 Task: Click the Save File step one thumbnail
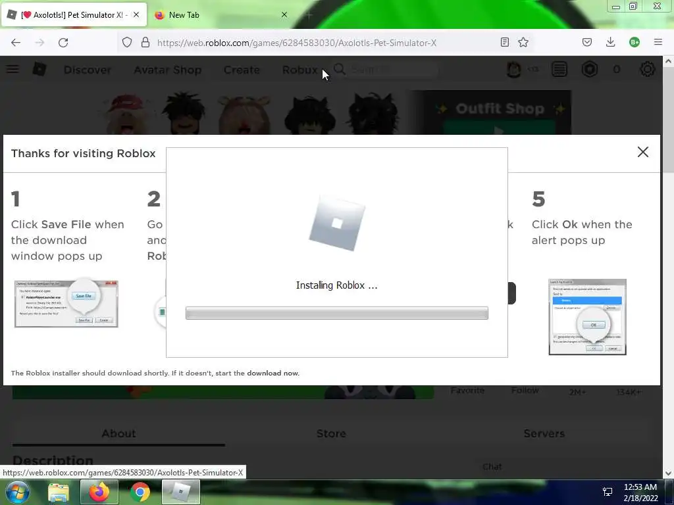pyautogui.click(x=66, y=304)
